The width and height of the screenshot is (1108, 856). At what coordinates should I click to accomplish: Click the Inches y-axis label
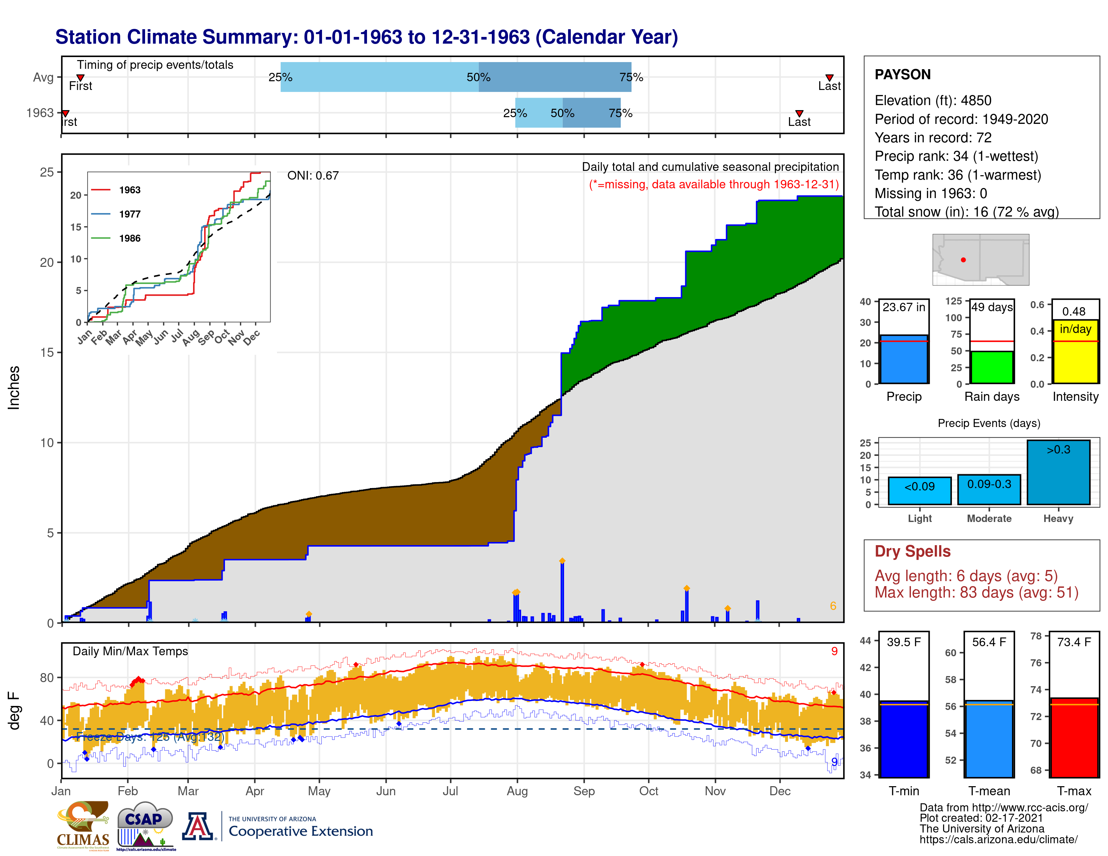point(14,387)
